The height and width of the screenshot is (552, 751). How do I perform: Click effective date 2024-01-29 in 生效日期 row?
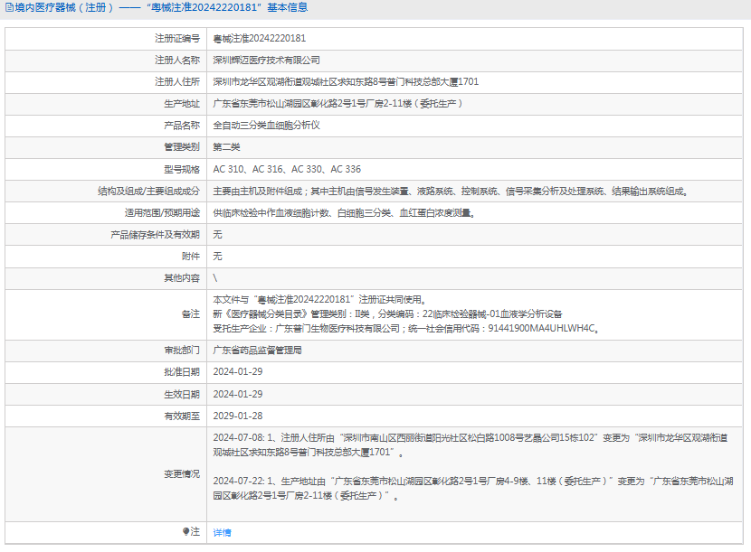tap(238, 394)
